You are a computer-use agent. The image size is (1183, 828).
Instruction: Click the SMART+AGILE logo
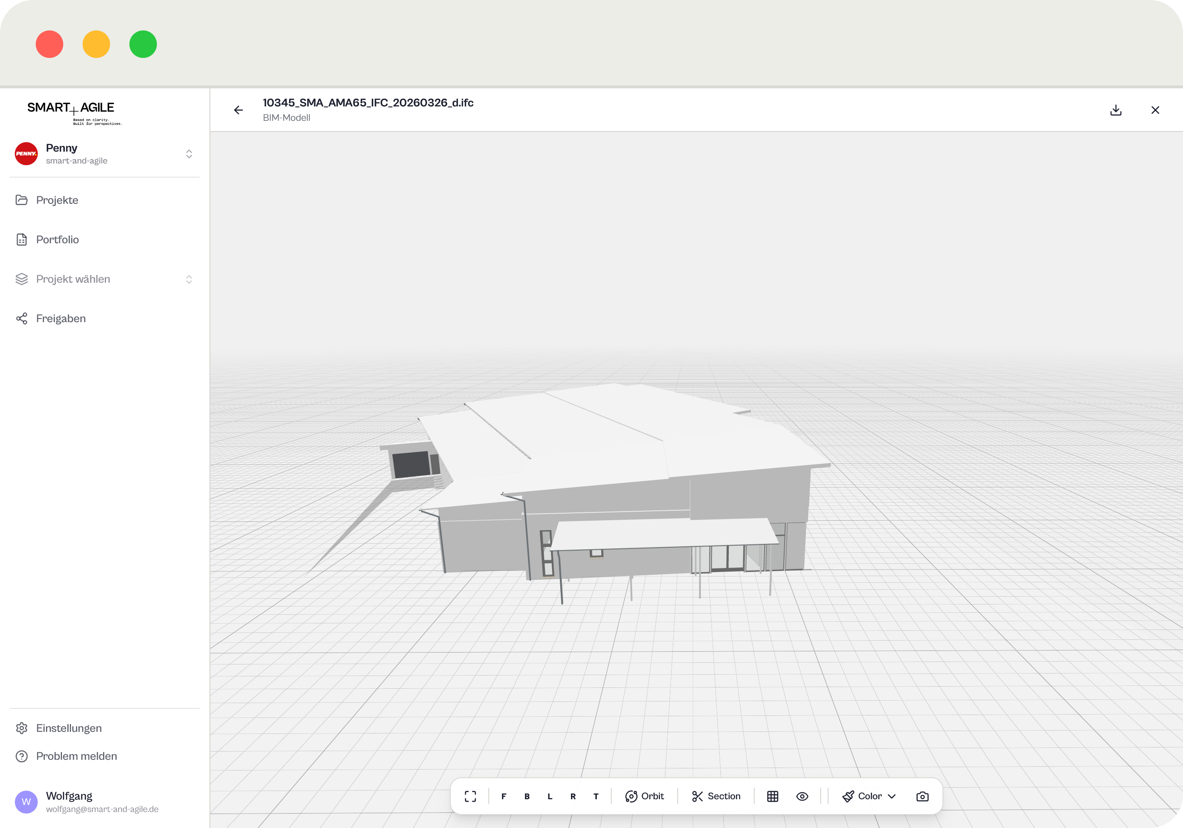pos(74,113)
